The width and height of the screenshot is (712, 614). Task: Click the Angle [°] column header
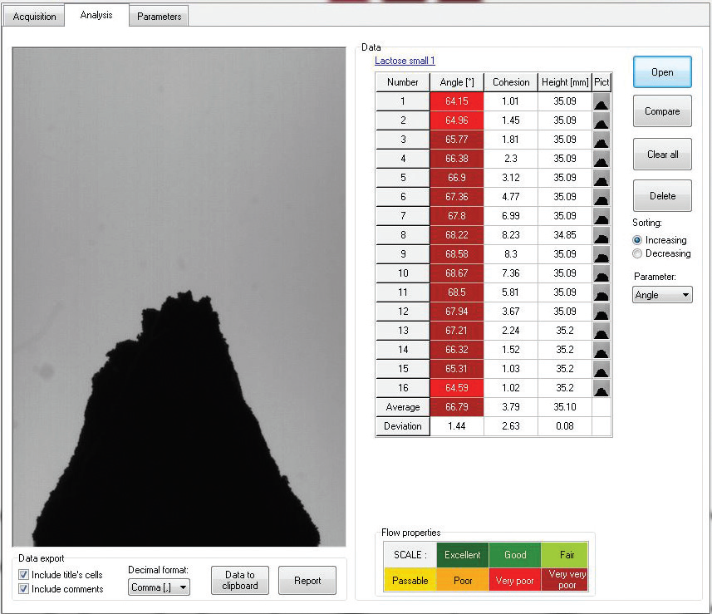point(457,82)
